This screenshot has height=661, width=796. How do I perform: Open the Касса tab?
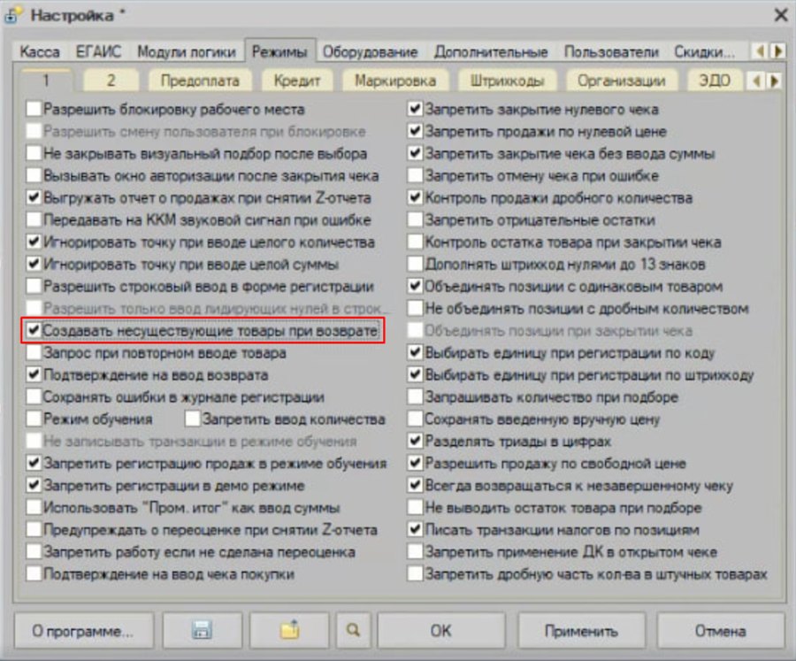(40, 52)
